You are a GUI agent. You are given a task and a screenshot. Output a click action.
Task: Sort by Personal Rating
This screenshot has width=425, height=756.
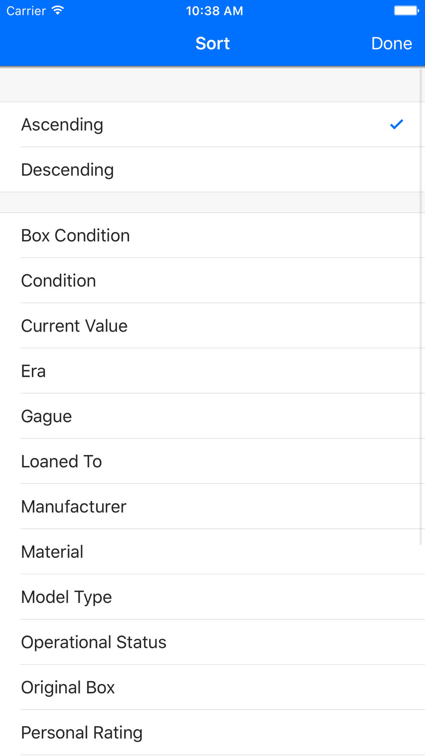(x=212, y=733)
